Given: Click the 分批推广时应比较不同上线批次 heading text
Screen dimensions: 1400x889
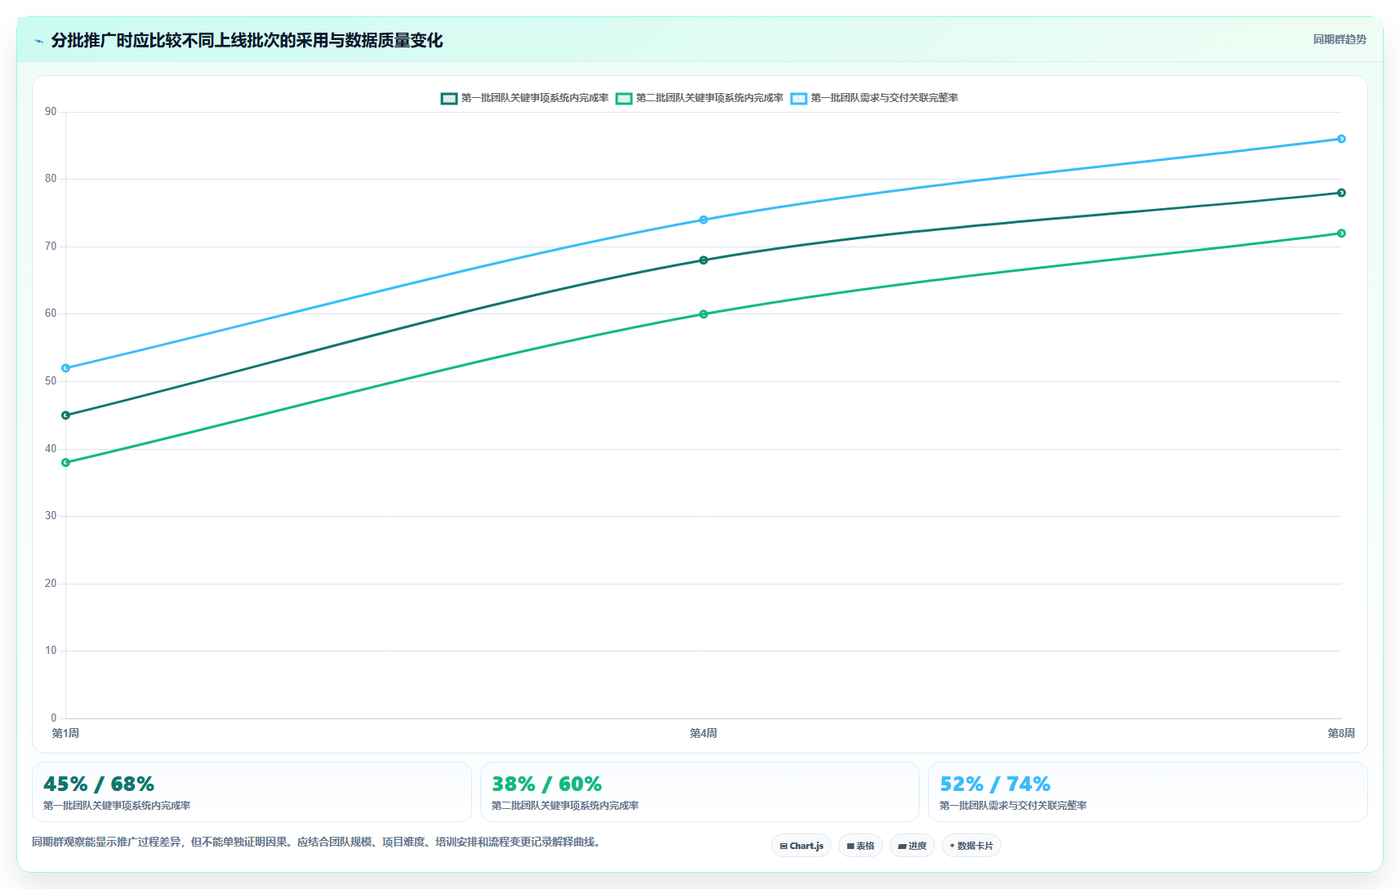Looking at the screenshot, I should [247, 40].
